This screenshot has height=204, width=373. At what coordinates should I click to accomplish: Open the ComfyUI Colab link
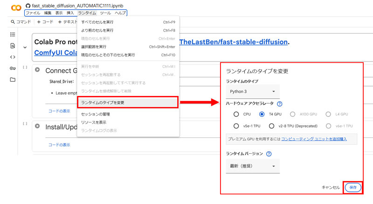tap(56, 53)
